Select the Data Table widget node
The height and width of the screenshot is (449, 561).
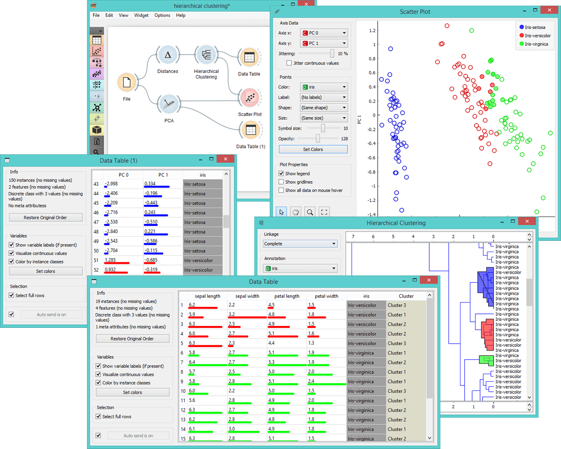(x=249, y=58)
